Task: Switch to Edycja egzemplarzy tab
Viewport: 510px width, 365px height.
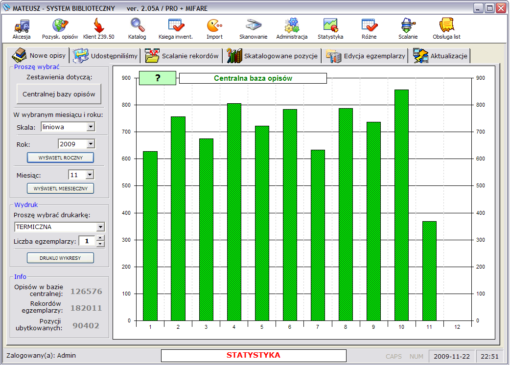Action: [367, 56]
